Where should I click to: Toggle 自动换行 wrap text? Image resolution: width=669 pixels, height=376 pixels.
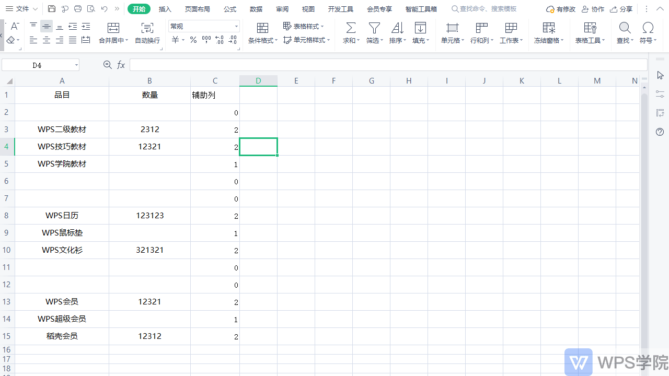(x=147, y=33)
